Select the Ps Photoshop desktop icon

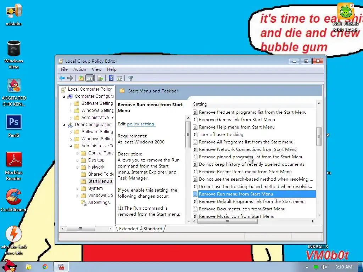pyautogui.click(x=14, y=126)
